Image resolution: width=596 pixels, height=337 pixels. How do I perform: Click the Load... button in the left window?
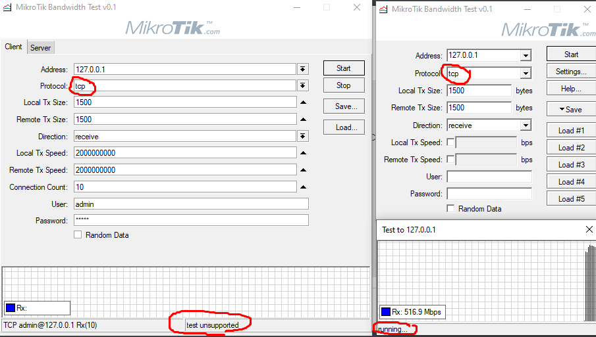click(344, 127)
